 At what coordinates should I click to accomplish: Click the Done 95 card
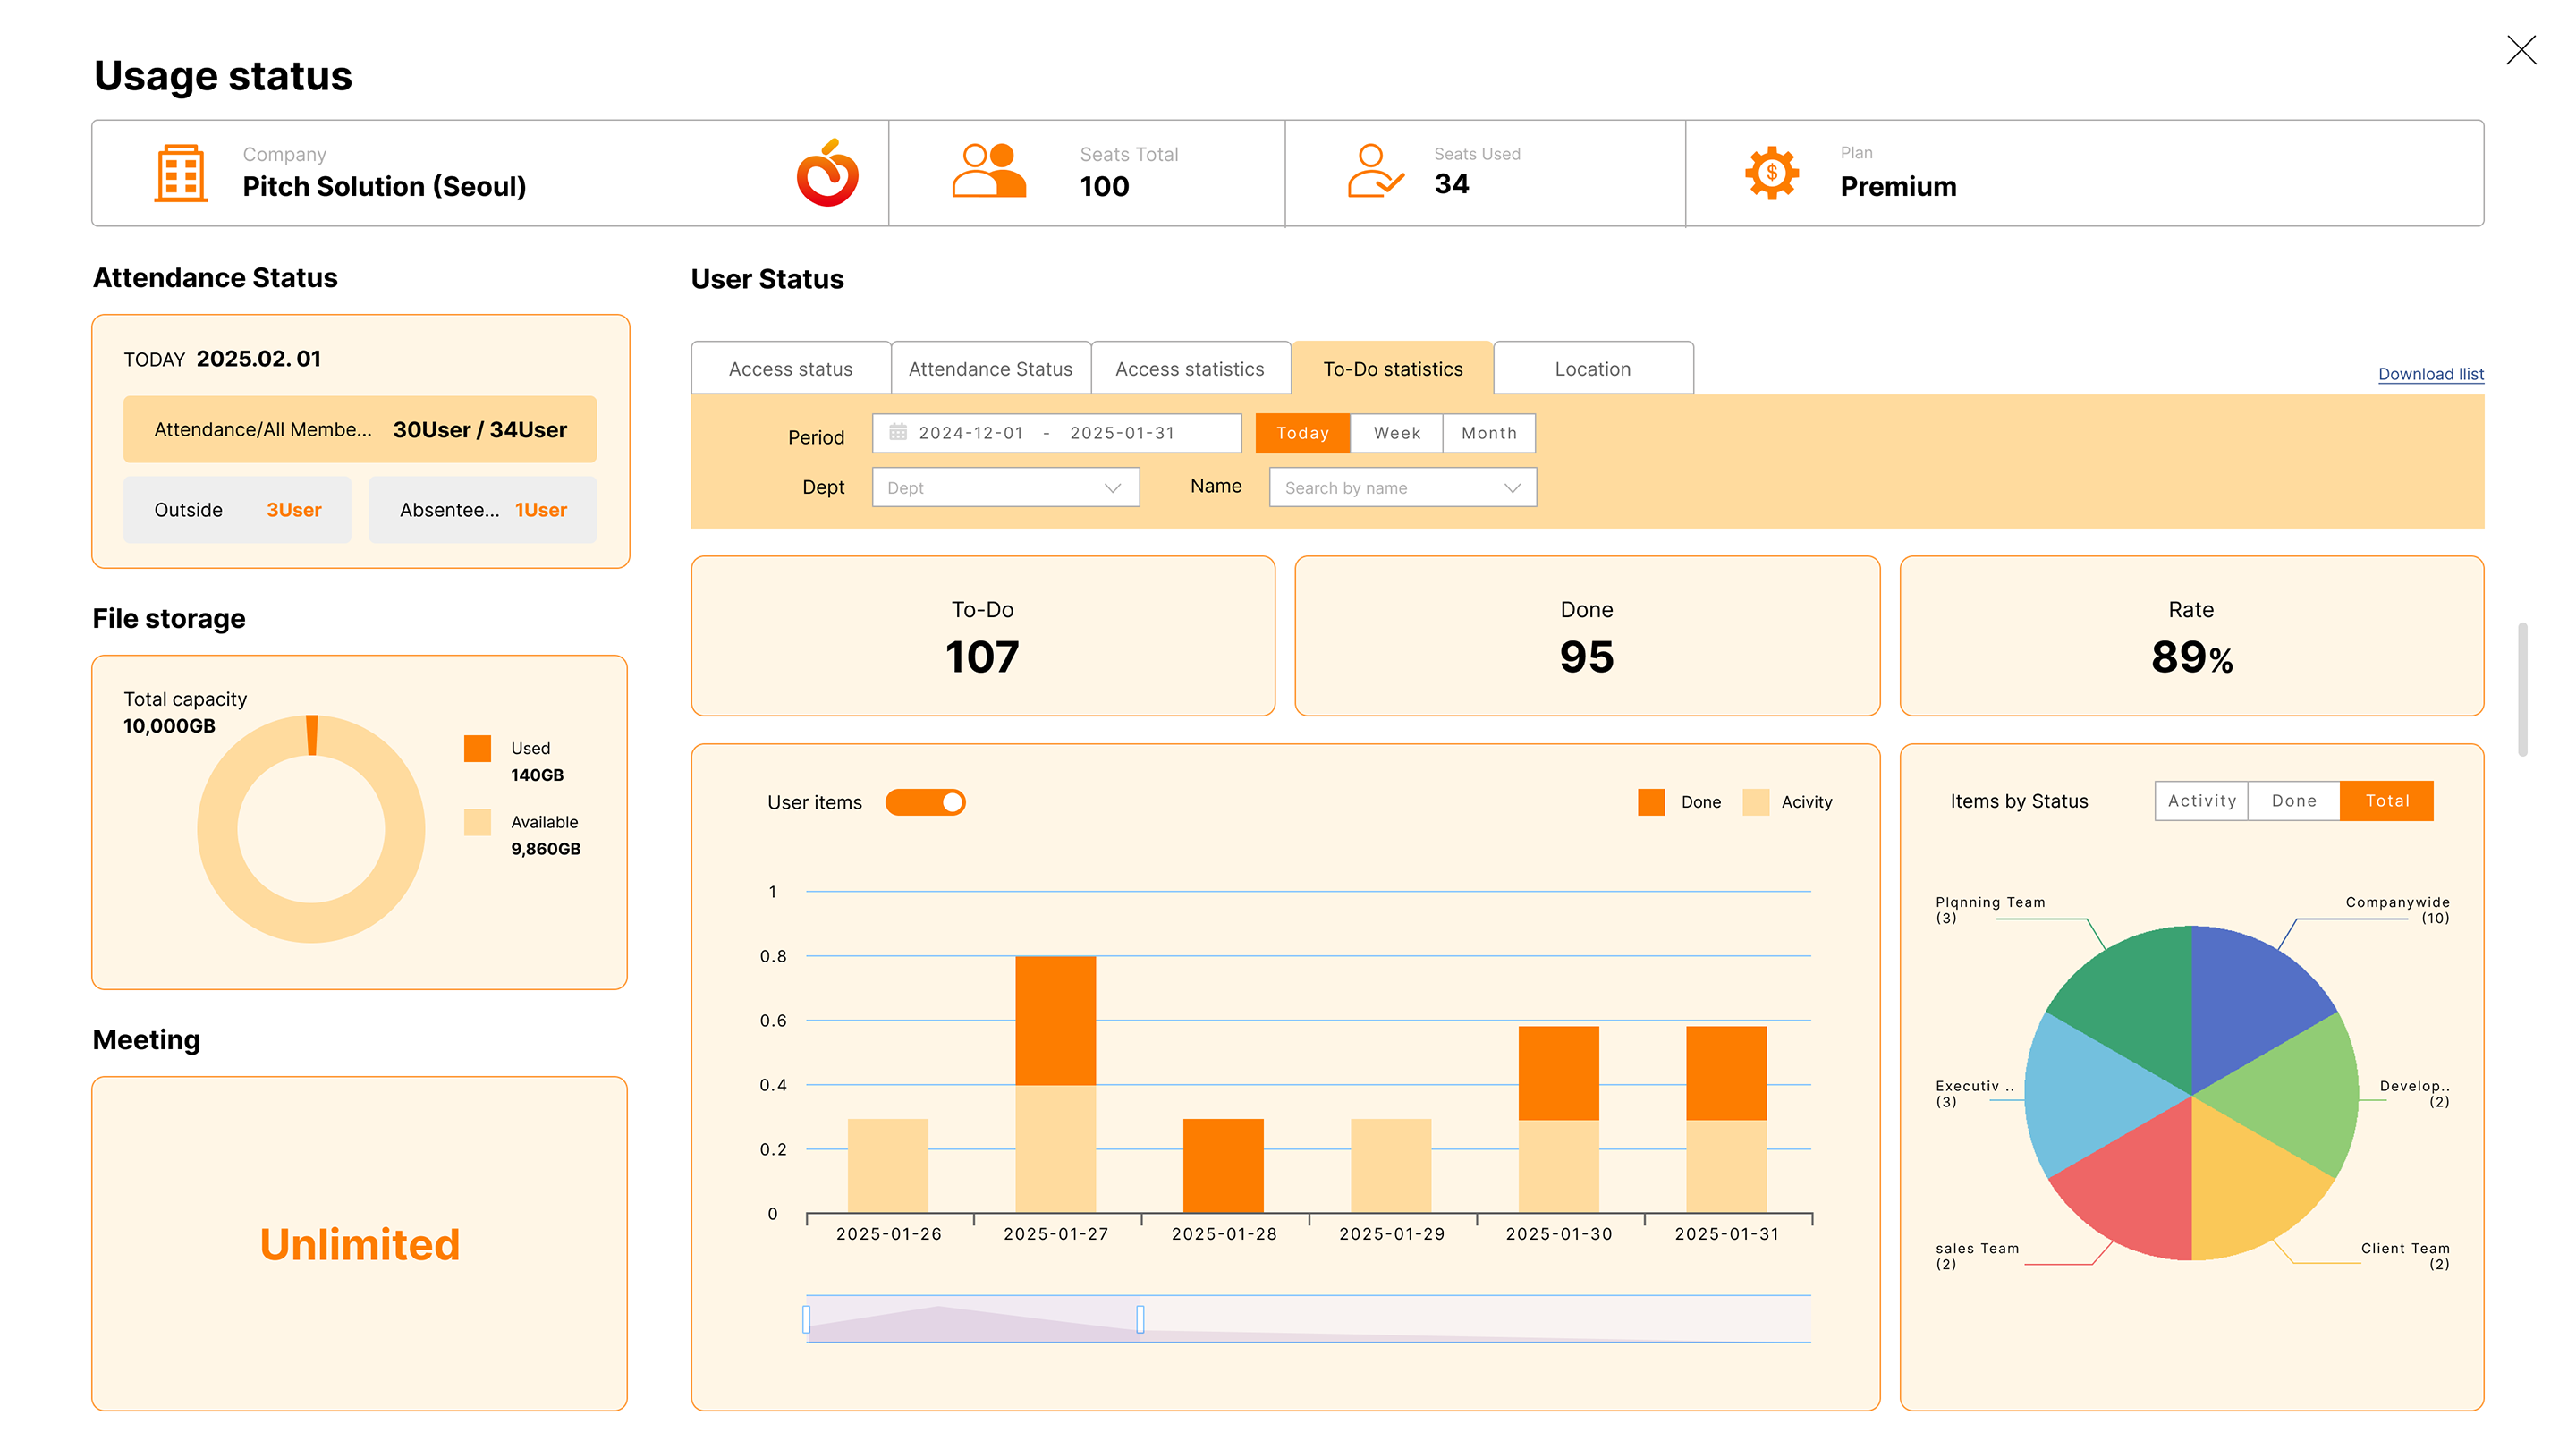click(1587, 636)
